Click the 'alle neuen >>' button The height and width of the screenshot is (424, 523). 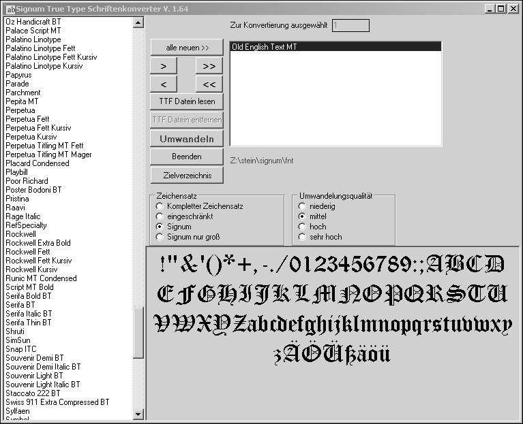coord(187,48)
